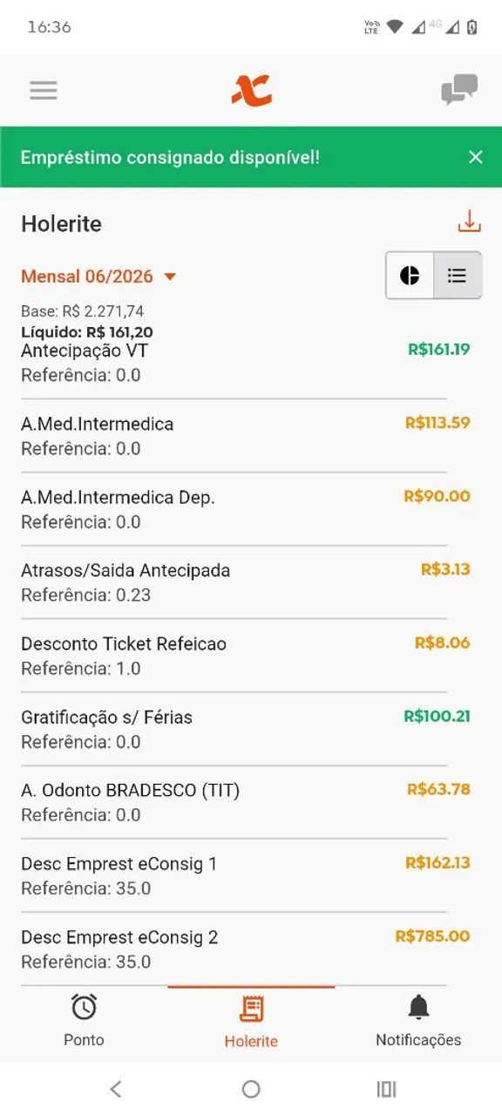Go to the Ponto tab

click(84, 1021)
